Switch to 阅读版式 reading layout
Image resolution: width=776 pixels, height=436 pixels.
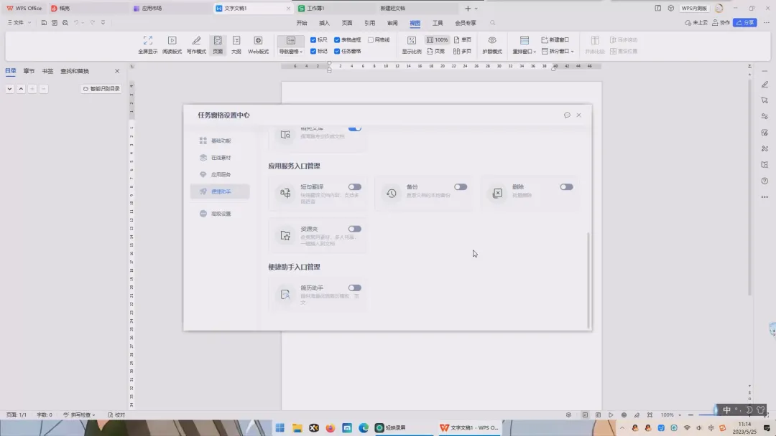point(172,44)
